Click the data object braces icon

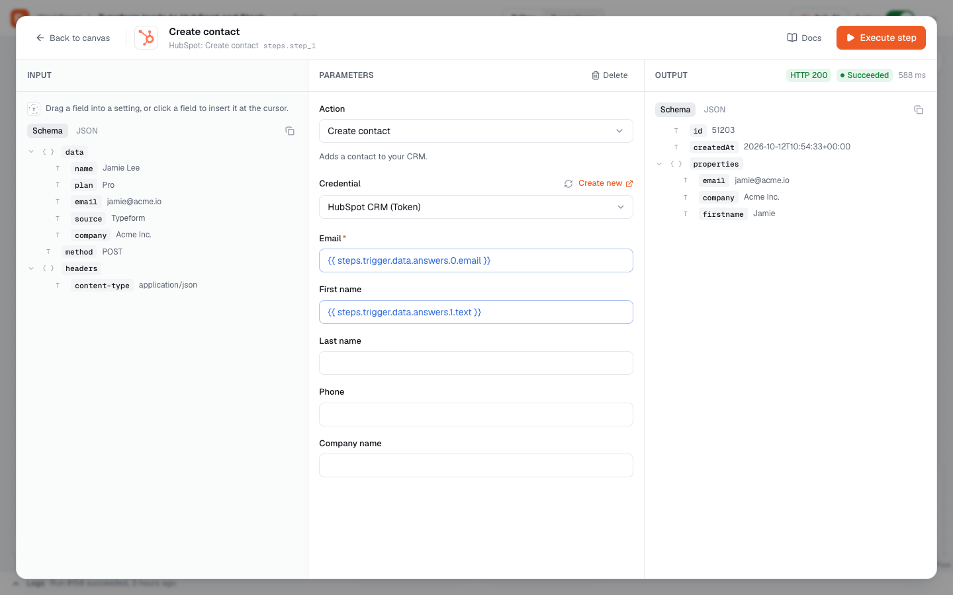point(48,152)
